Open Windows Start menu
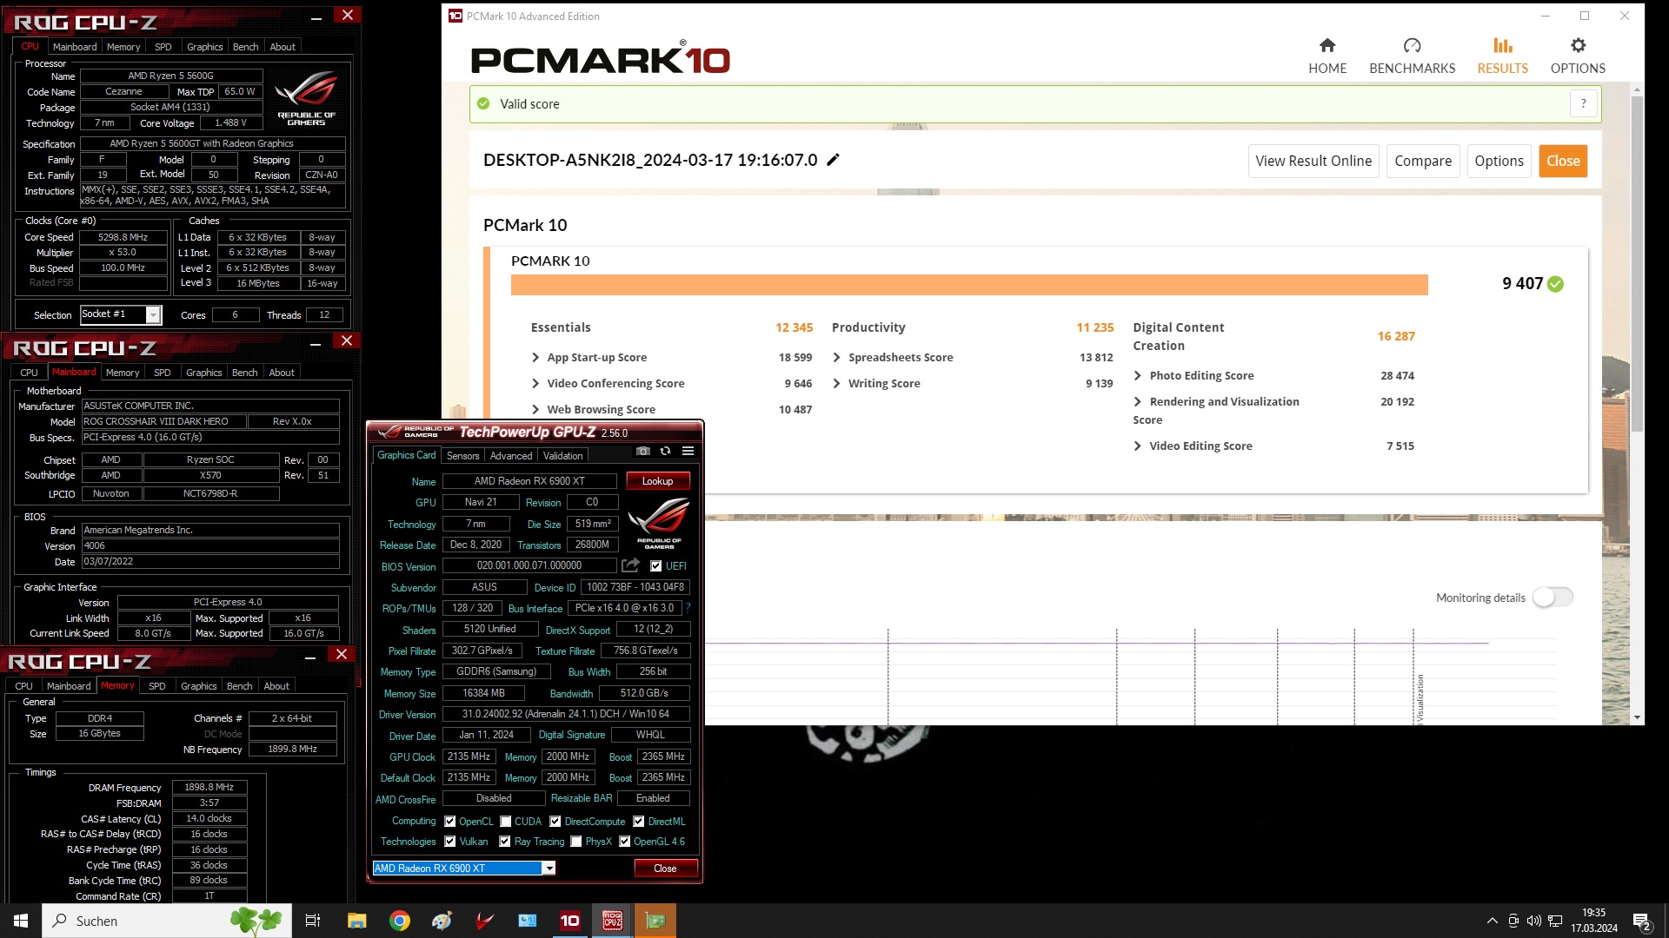1669x938 pixels. (x=21, y=921)
